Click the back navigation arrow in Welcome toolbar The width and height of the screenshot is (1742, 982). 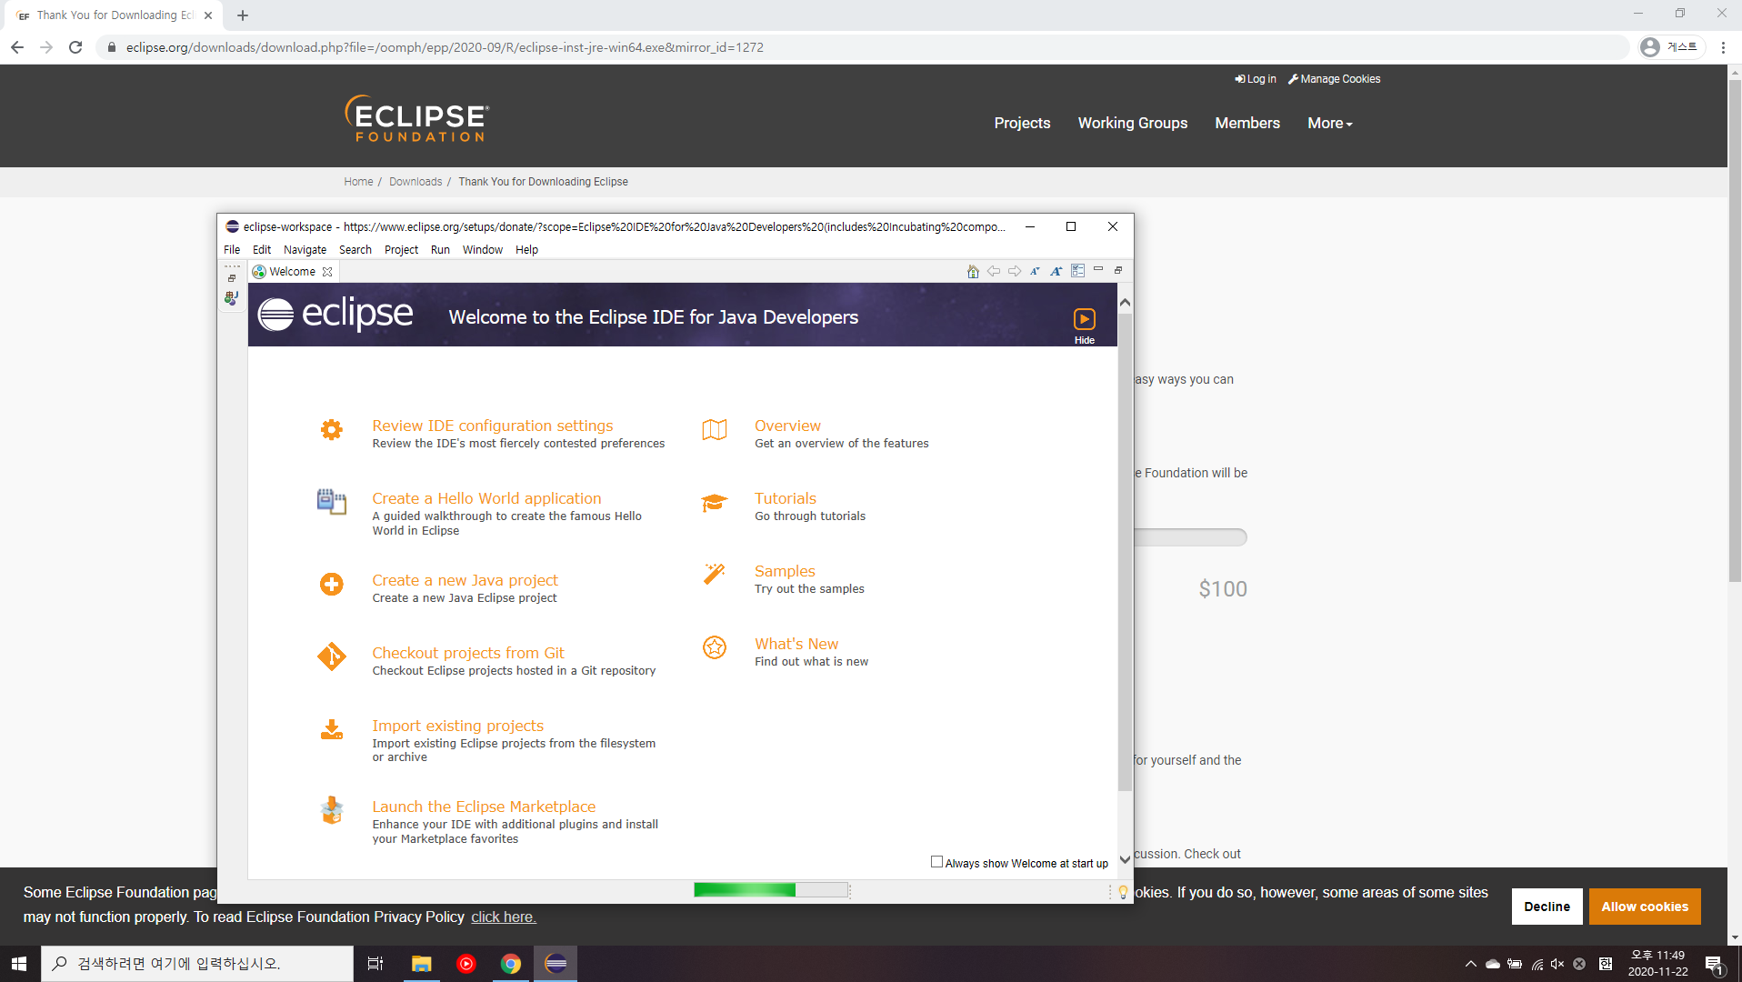pos(994,271)
